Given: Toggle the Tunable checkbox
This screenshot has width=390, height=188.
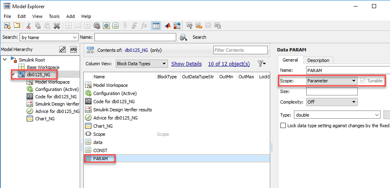Looking at the screenshot, I should pyautogui.click(x=363, y=81).
